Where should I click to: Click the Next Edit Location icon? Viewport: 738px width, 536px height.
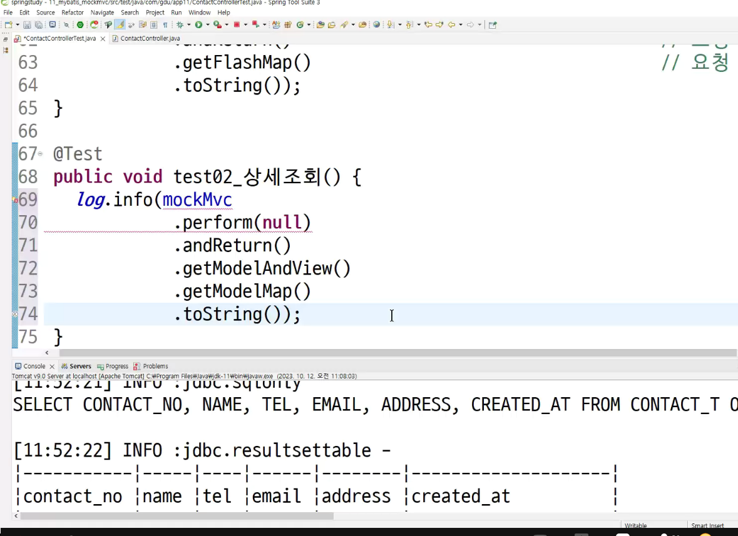[x=439, y=25]
